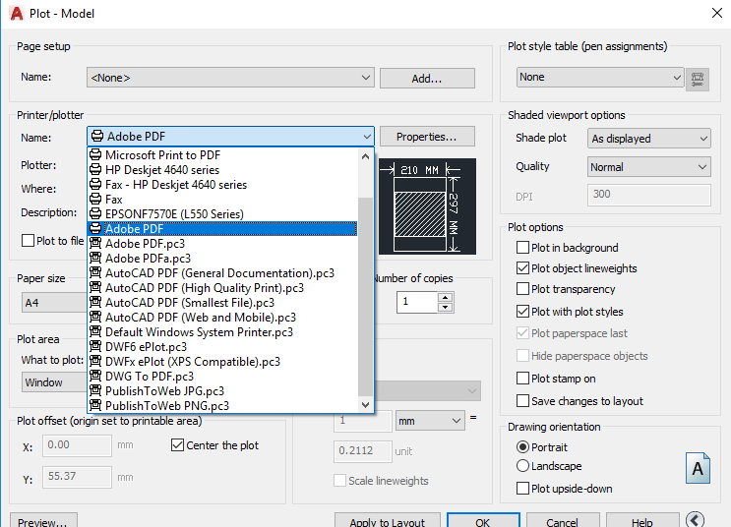
Task: Uncheck Plot with plot styles
Action: (x=523, y=312)
